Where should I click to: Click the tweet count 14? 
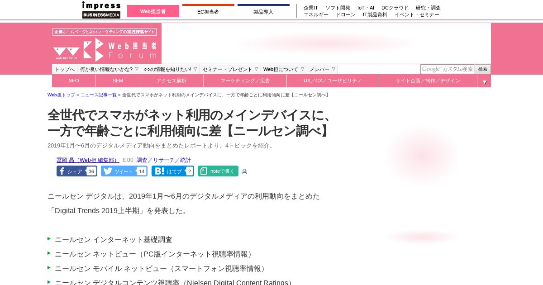tap(142, 171)
